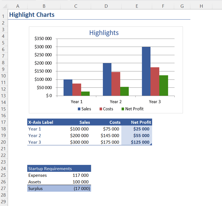
Task: Select the Year 2 red Costs bar
Action: 116,84
